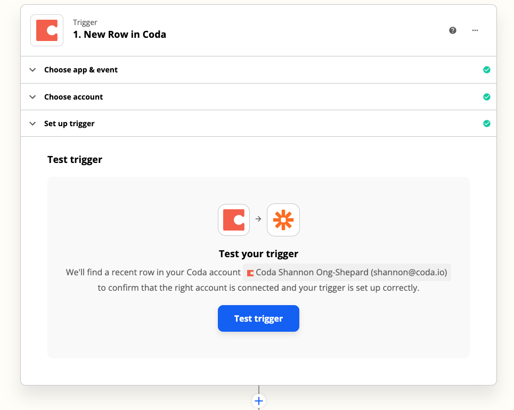Click the plus icon to add a step
The image size is (514, 410).
259,401
